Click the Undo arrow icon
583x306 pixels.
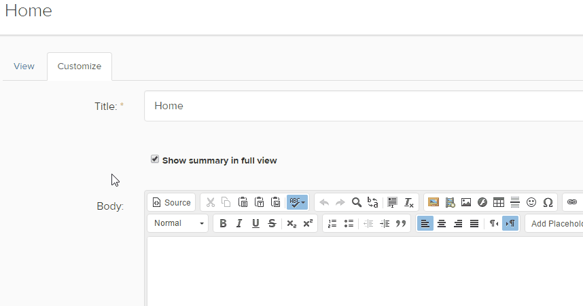coord(324,202)
